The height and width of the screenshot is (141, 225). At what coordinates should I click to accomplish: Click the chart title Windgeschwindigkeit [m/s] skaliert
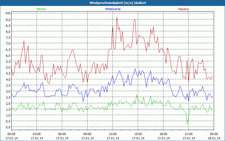pos(118,3)
